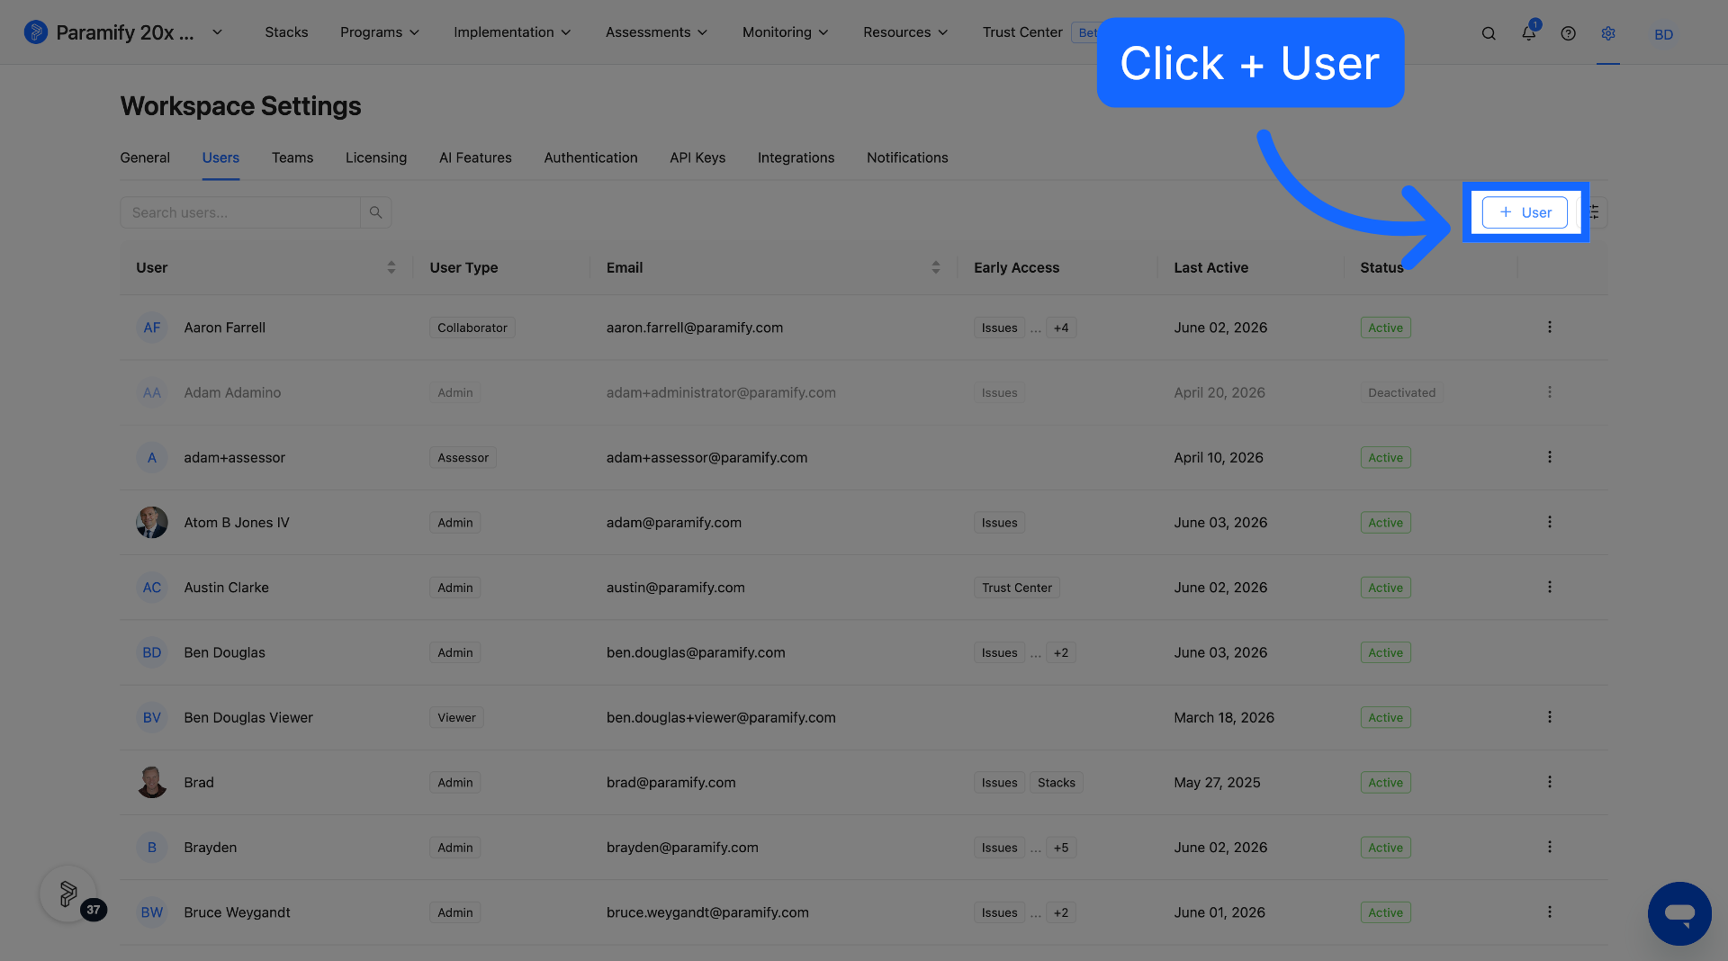Click the Paramify logo icon
Image resolution: width=1728 pixels, height=961 pixels.
tap(35, 32)
